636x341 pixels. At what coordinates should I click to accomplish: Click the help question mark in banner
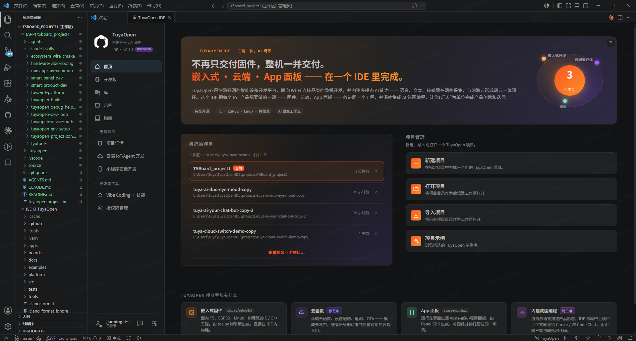tap(610, 43)
